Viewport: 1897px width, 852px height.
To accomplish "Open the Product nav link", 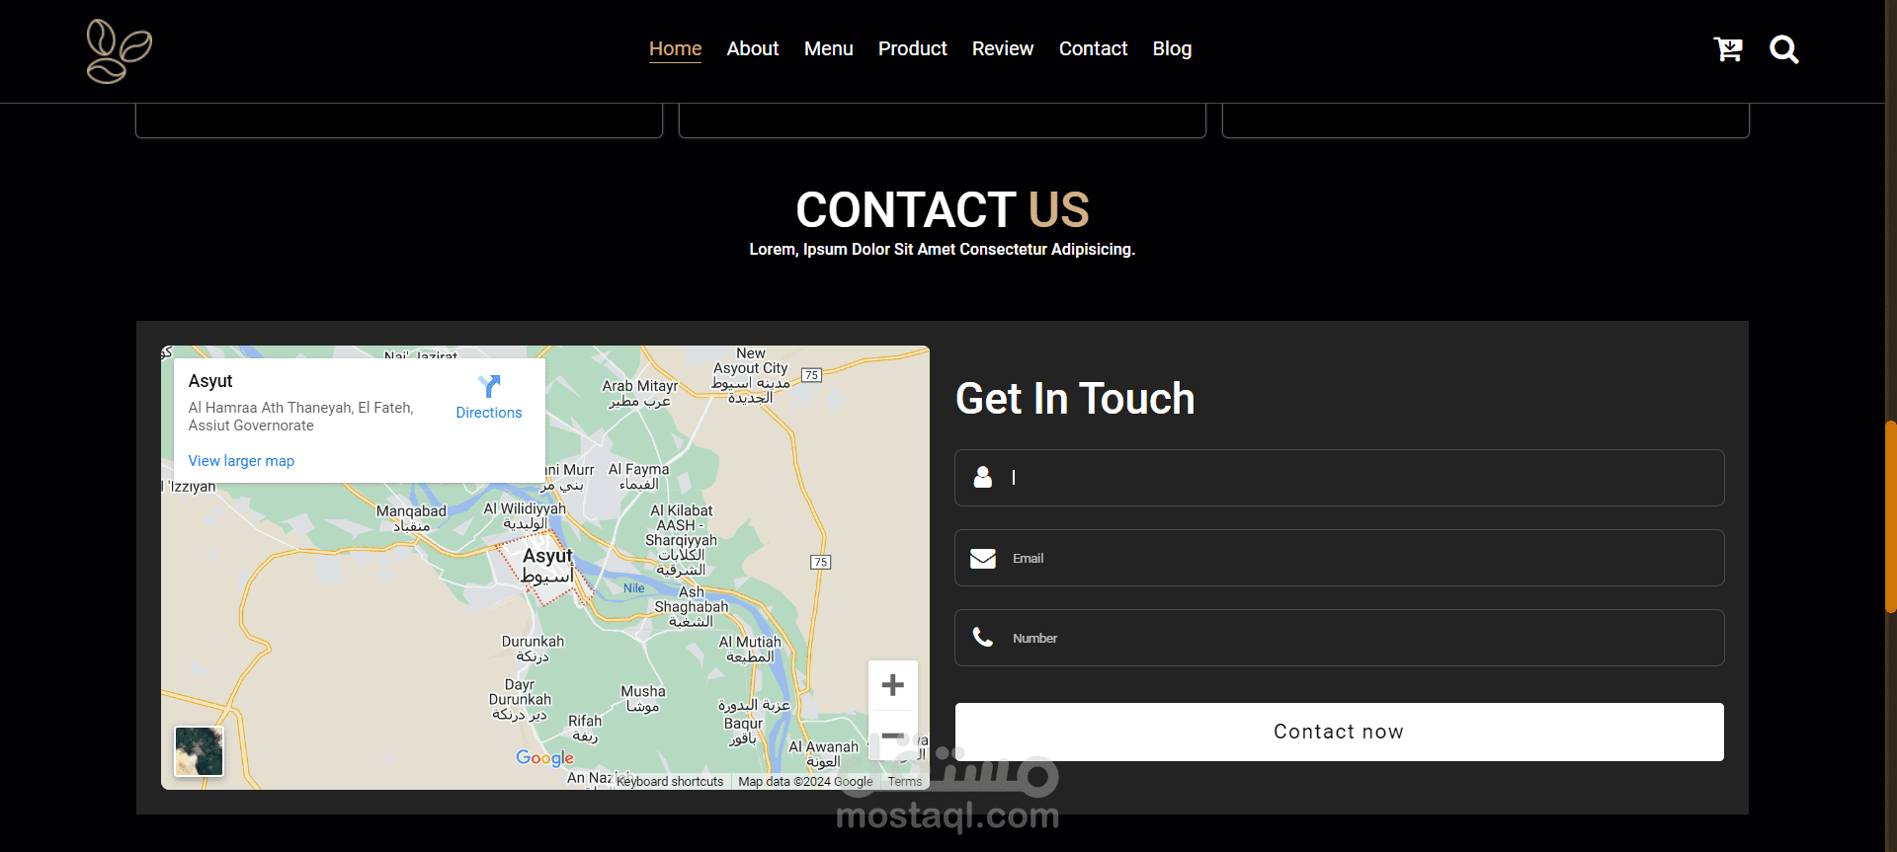I will [912, 48].
